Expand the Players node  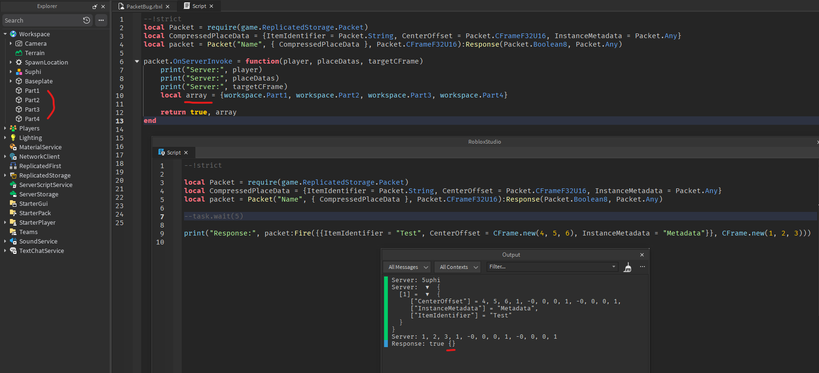pos(5,128)
